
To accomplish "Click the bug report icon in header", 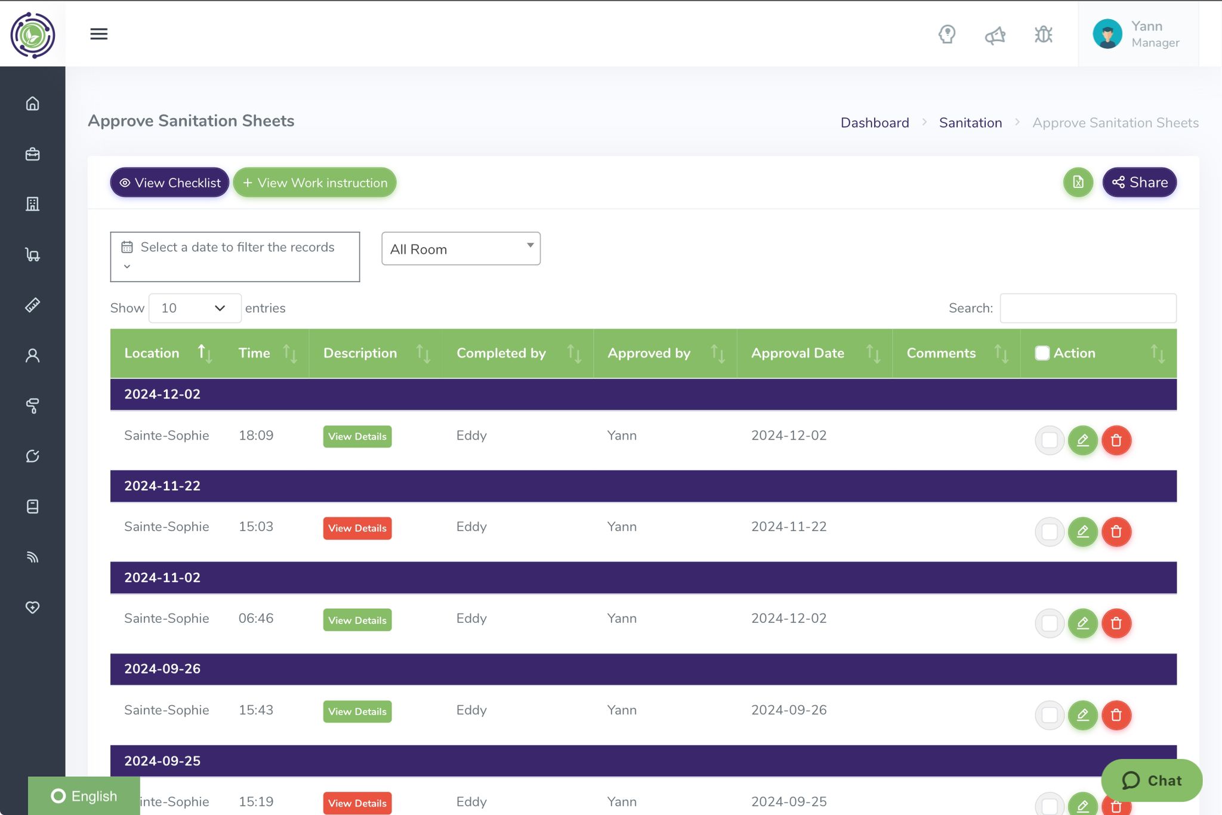I will pos(1043,35).
